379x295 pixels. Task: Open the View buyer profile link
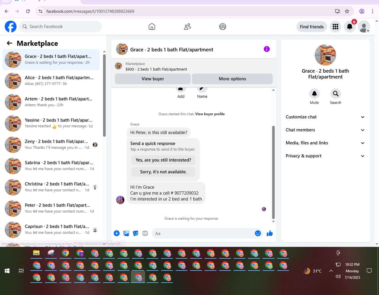pyautogui.click(x=210, y=114)
